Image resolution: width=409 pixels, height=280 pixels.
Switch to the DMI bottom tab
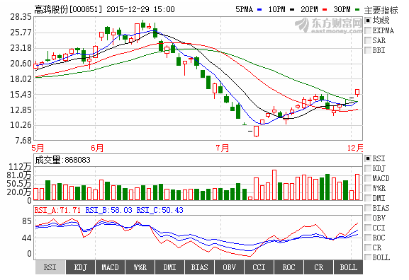(x=170, y=267)
